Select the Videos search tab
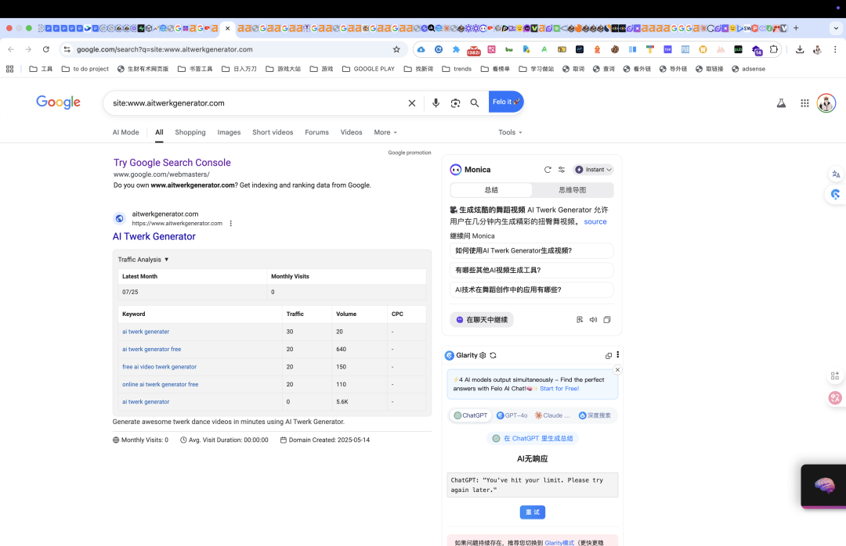This screenshot has width=846, height=546. [x=351, y=132]
